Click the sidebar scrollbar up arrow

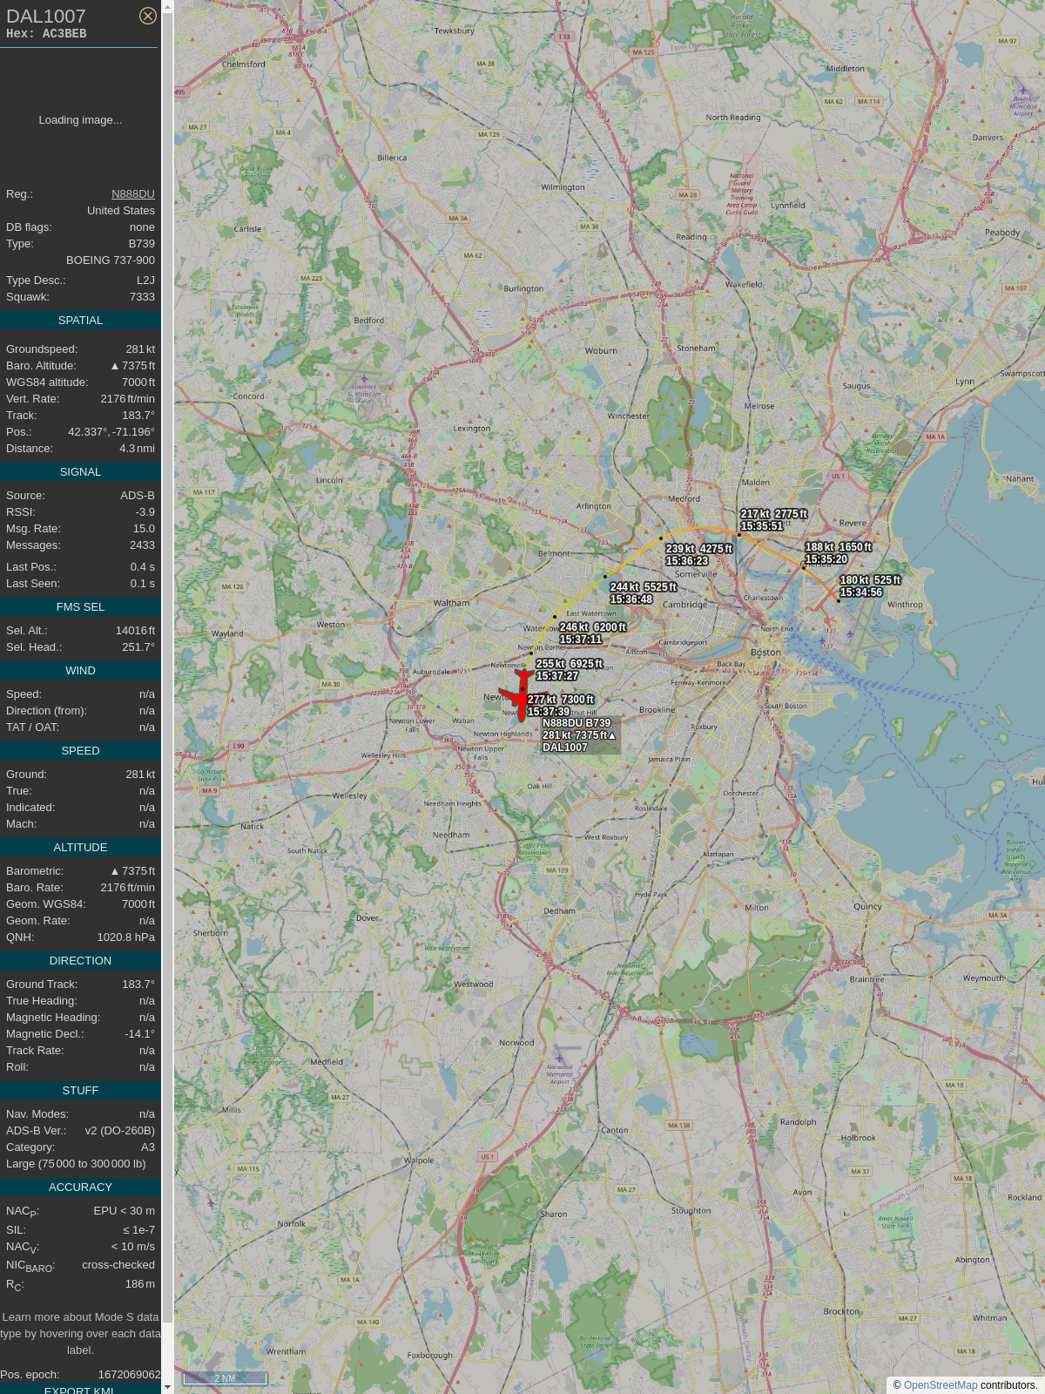[x=167, y=6]
